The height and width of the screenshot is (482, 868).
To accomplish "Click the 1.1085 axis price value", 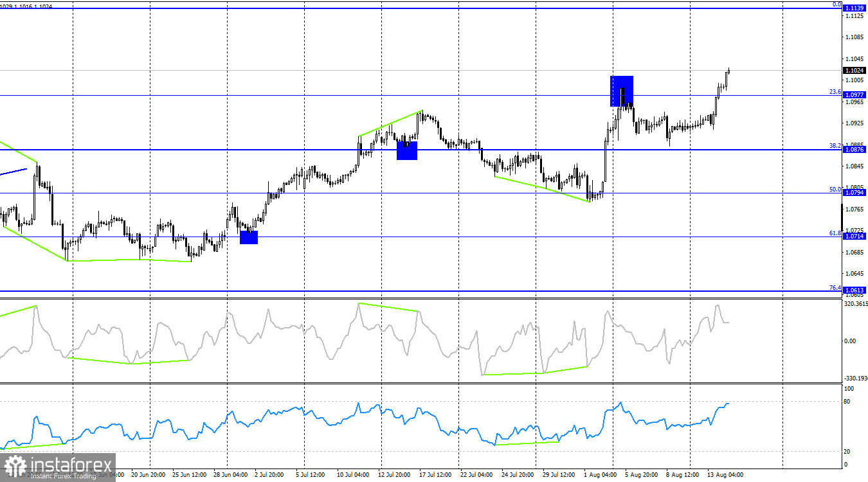I will pos(854,37).
